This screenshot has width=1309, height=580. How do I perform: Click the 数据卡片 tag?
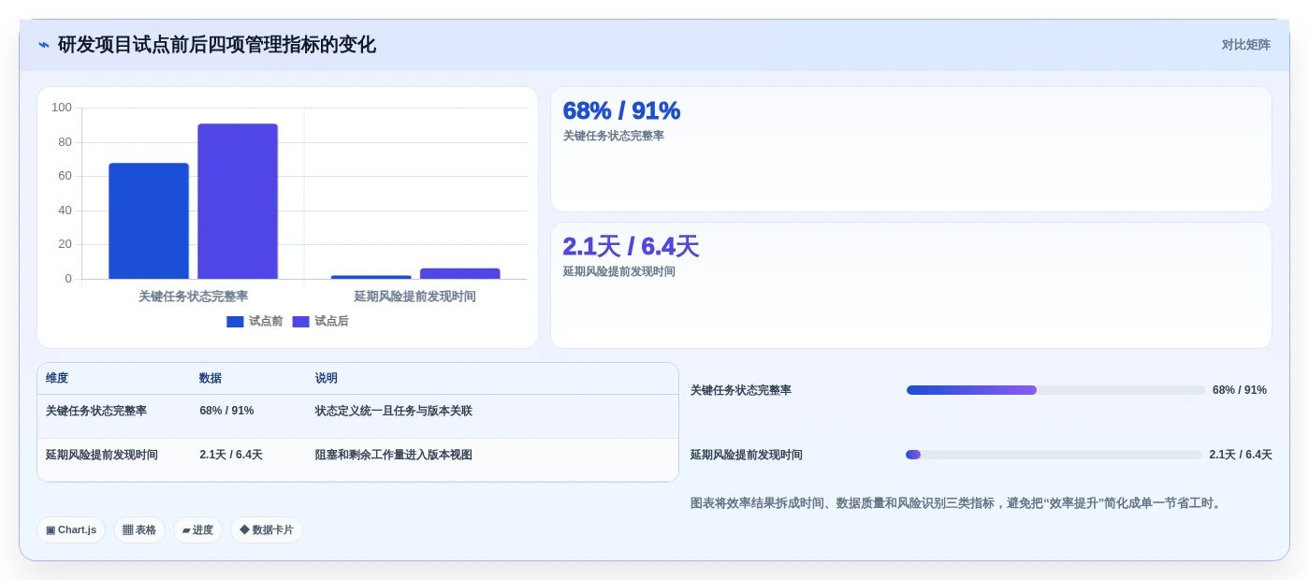pyautogui.click(x=267, y=529)
